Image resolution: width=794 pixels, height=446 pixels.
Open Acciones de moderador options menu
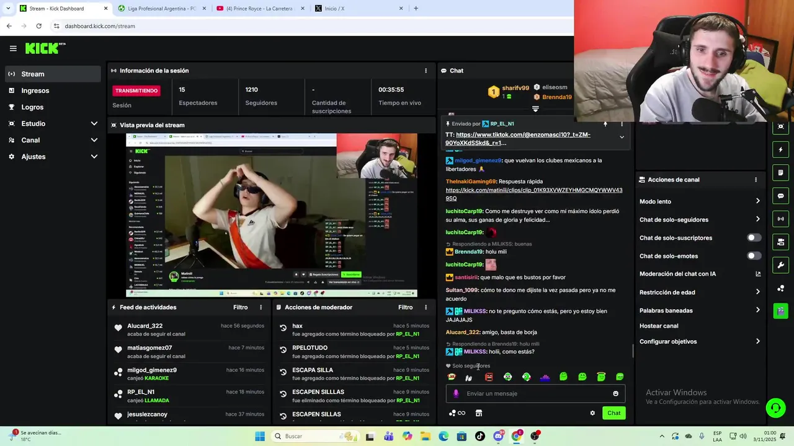tap(426, 307)
